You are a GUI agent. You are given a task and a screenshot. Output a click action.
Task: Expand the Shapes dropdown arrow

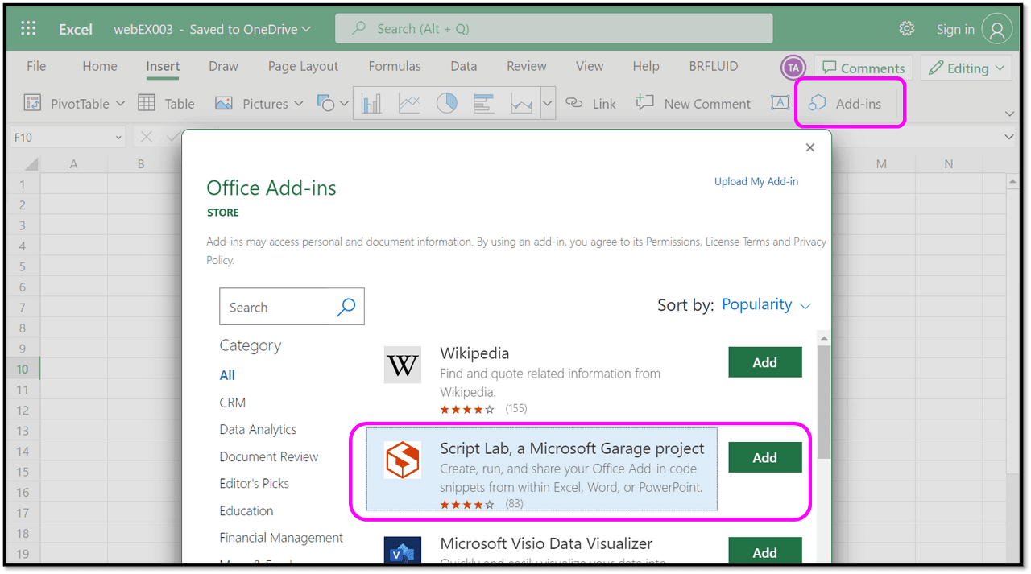[x=344, y=104]
